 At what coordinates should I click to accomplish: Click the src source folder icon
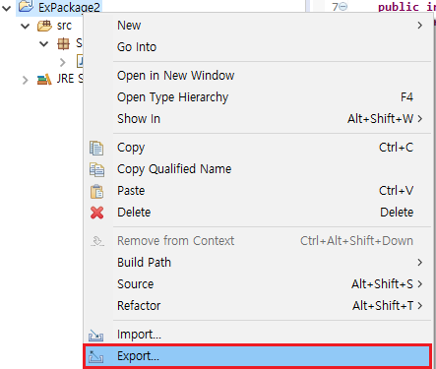click(x=44, y=26)
